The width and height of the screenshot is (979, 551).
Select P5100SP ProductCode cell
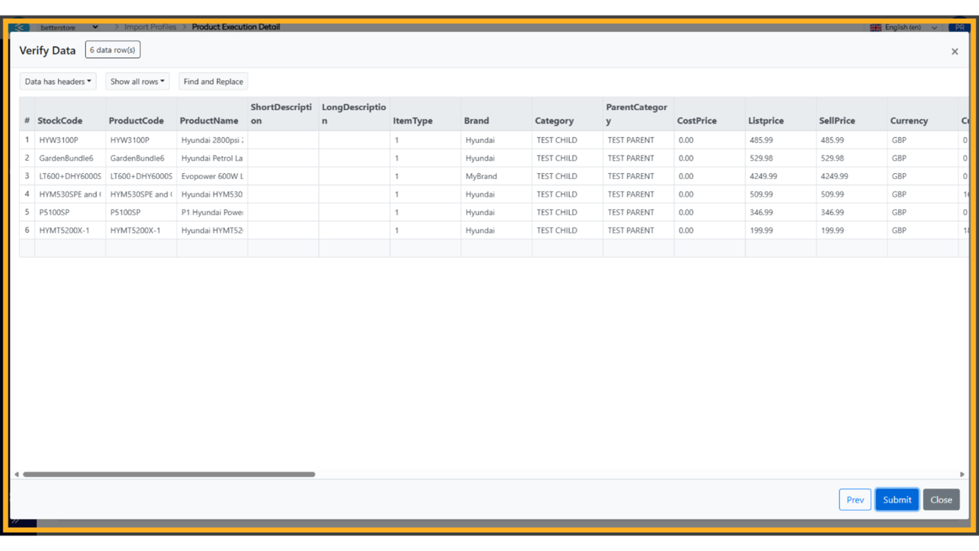[x=126, y=212]
